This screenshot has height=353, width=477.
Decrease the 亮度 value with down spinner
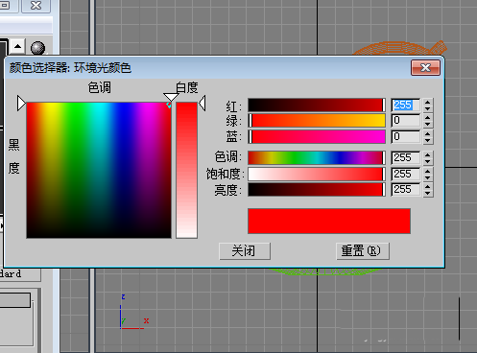[x=428, y=193]
